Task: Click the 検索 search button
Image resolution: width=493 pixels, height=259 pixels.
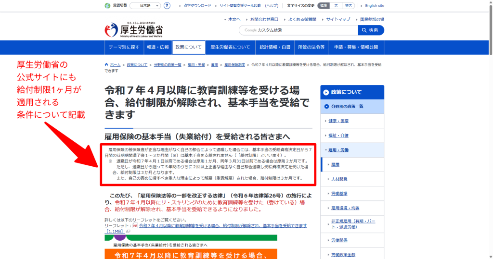Action: [371, 30]
